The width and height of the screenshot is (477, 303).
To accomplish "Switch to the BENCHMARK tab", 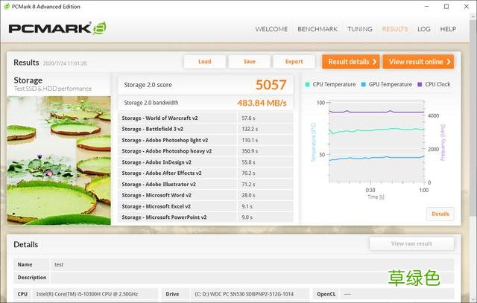I will coord(318,29).
